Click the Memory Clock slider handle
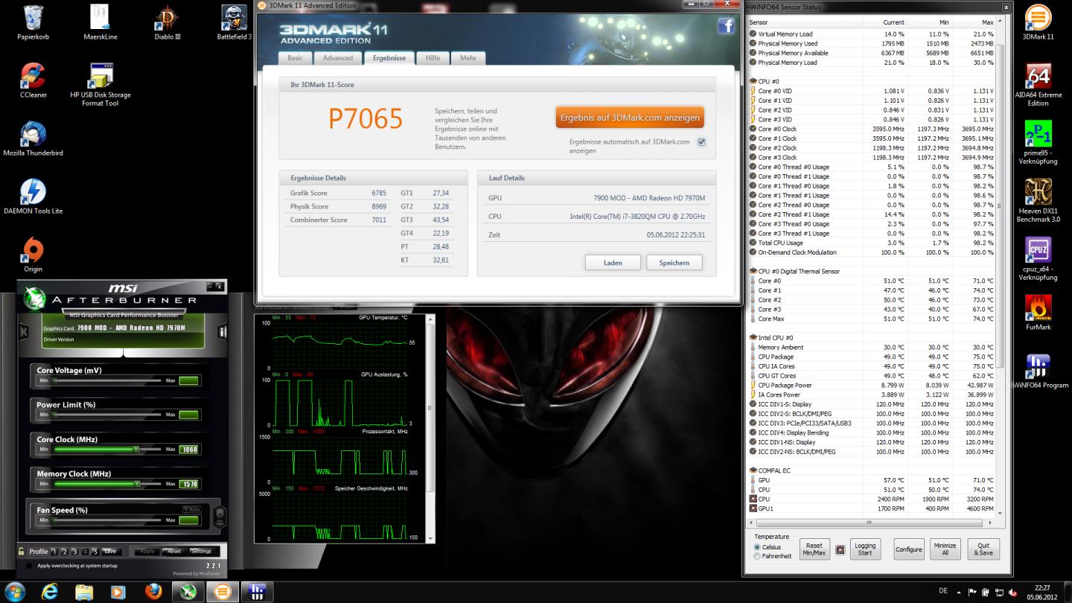The width and height of the screenshot is (1072, 603). (137, 484)
